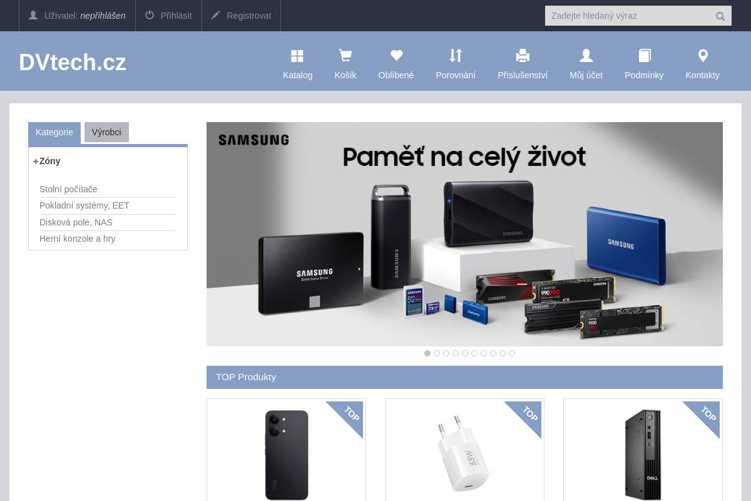Screen dimensions: 751x501
Task: Click the Oblíbené heart icon
Action: 396,56
